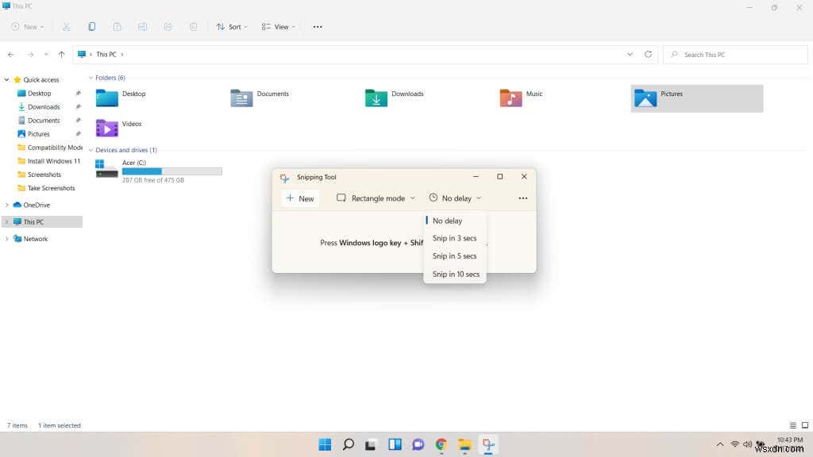Click the Delete icon in Explorer toolbar
This screenshot has height=457, width=813.
tap(193, 26)
